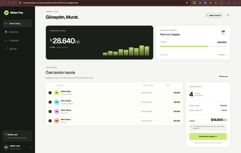Click the Özel bordro hazırla heading
The image size is (241, 153).
click(x=60, y=72)
